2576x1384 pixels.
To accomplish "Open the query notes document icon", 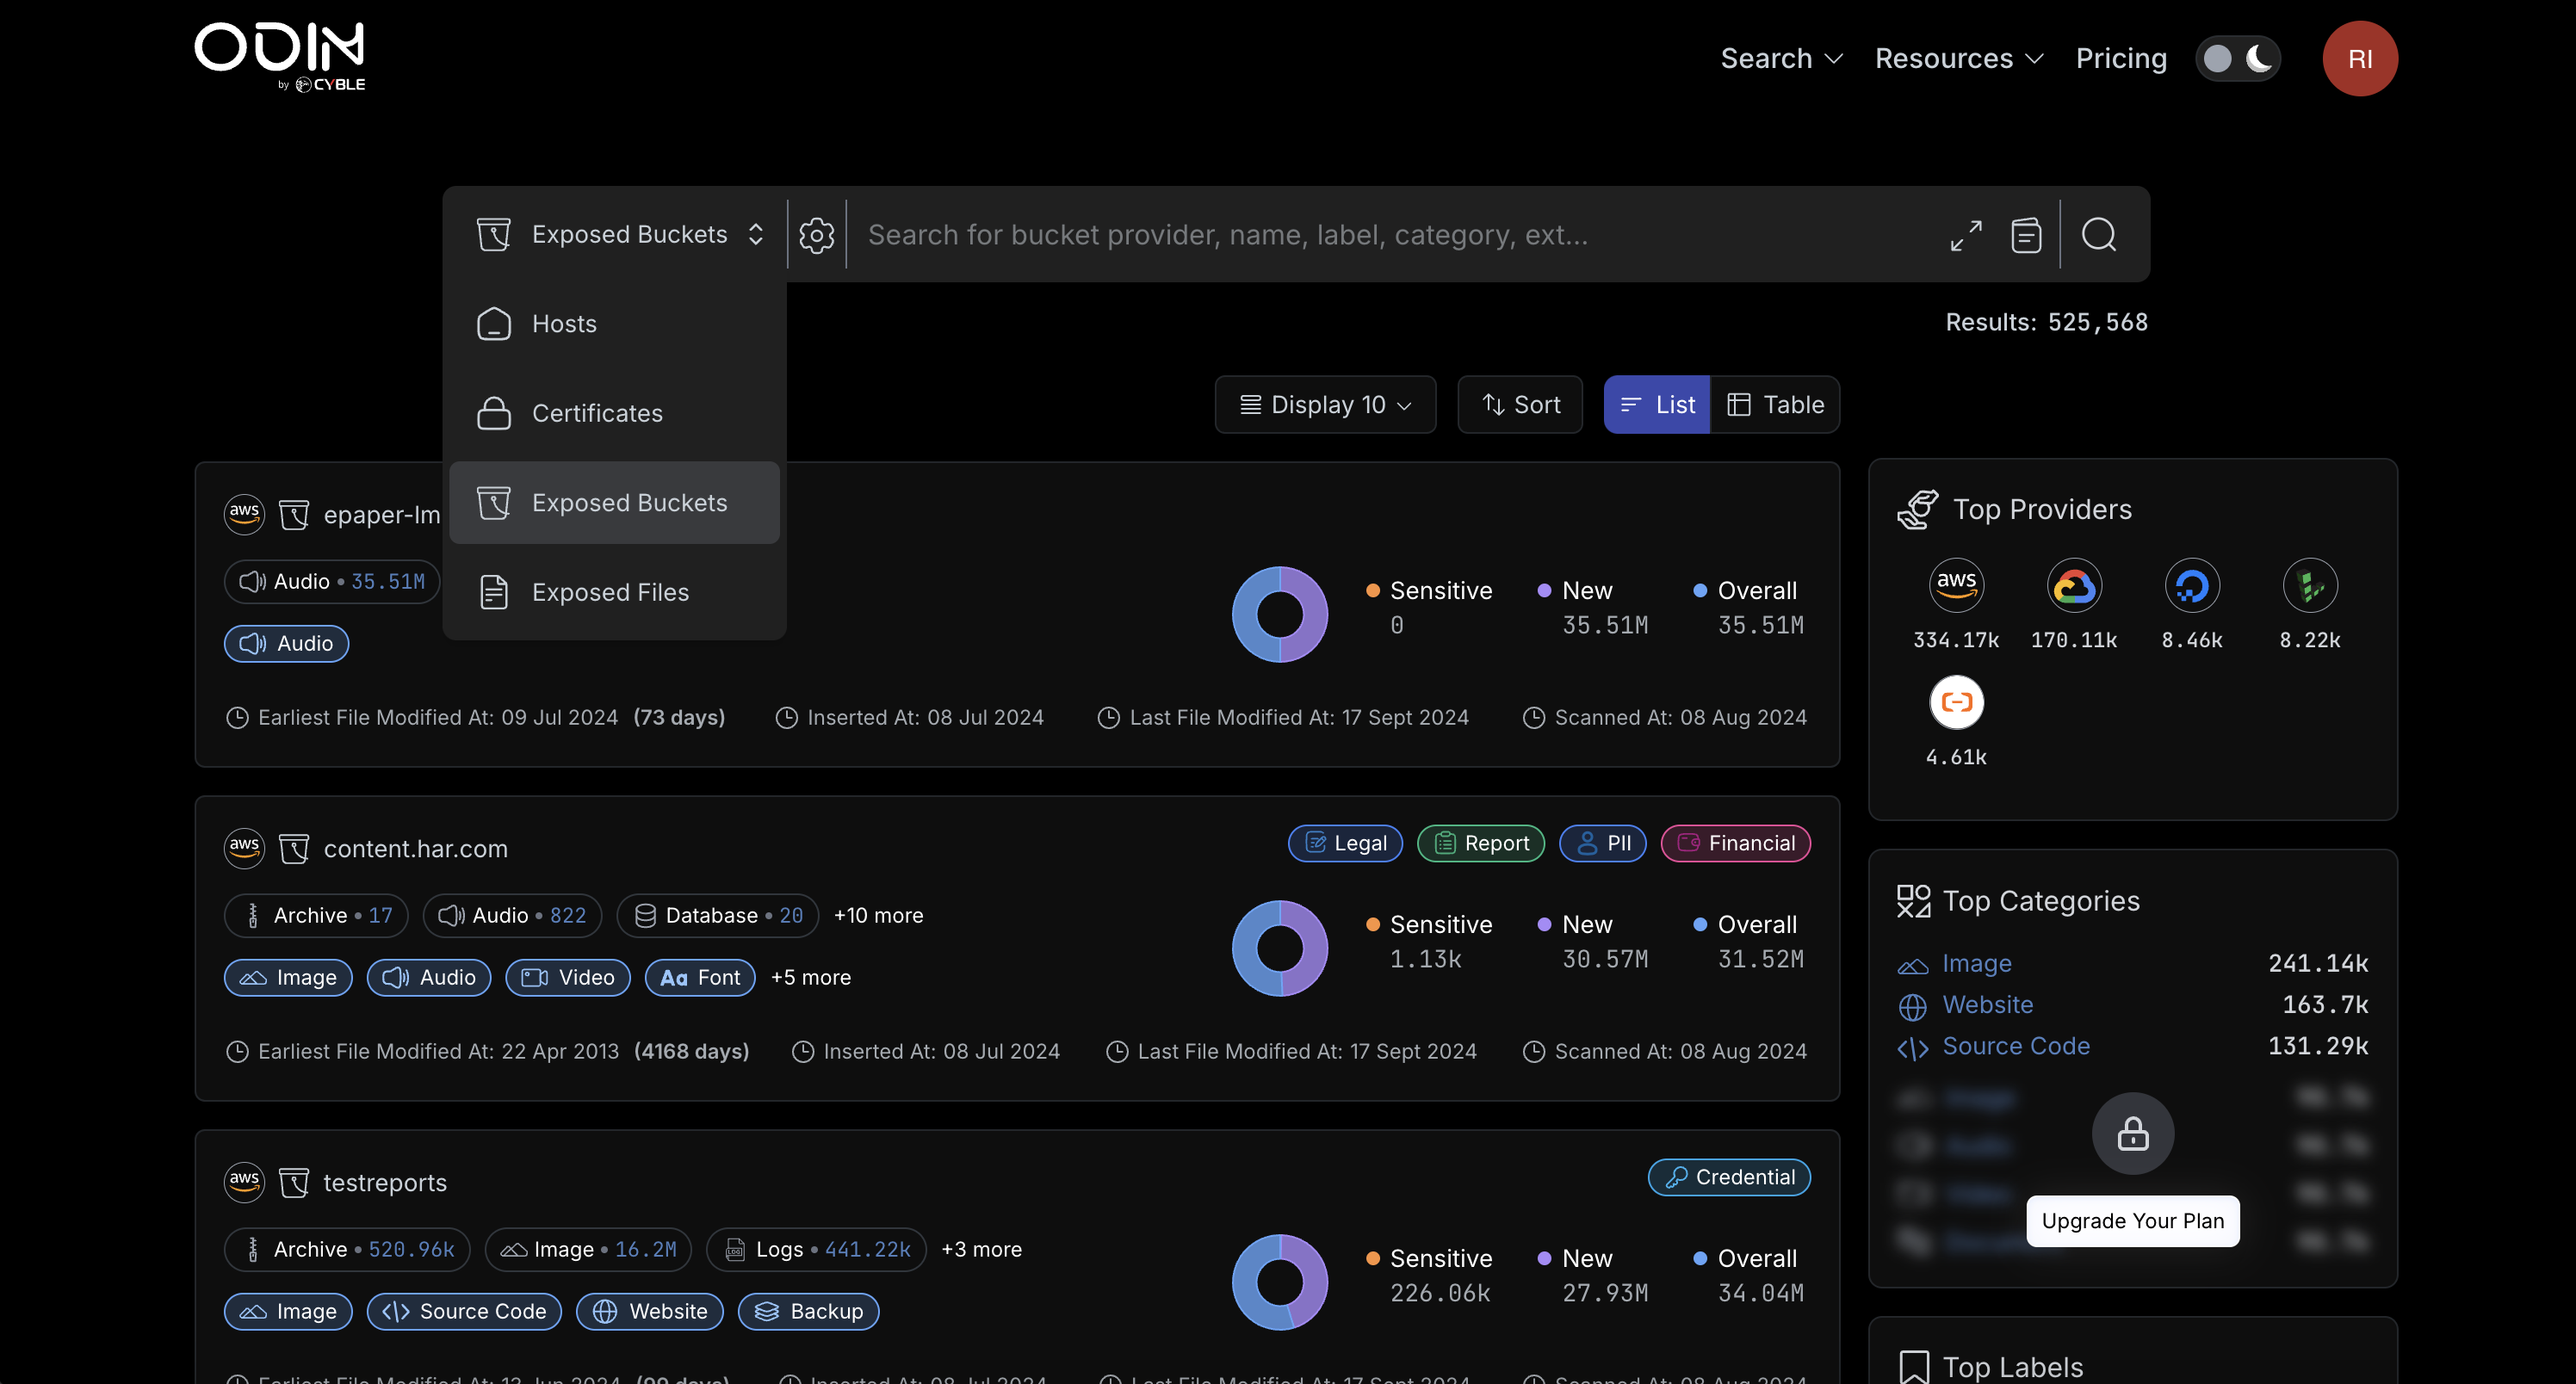I will pos(2026,235).
